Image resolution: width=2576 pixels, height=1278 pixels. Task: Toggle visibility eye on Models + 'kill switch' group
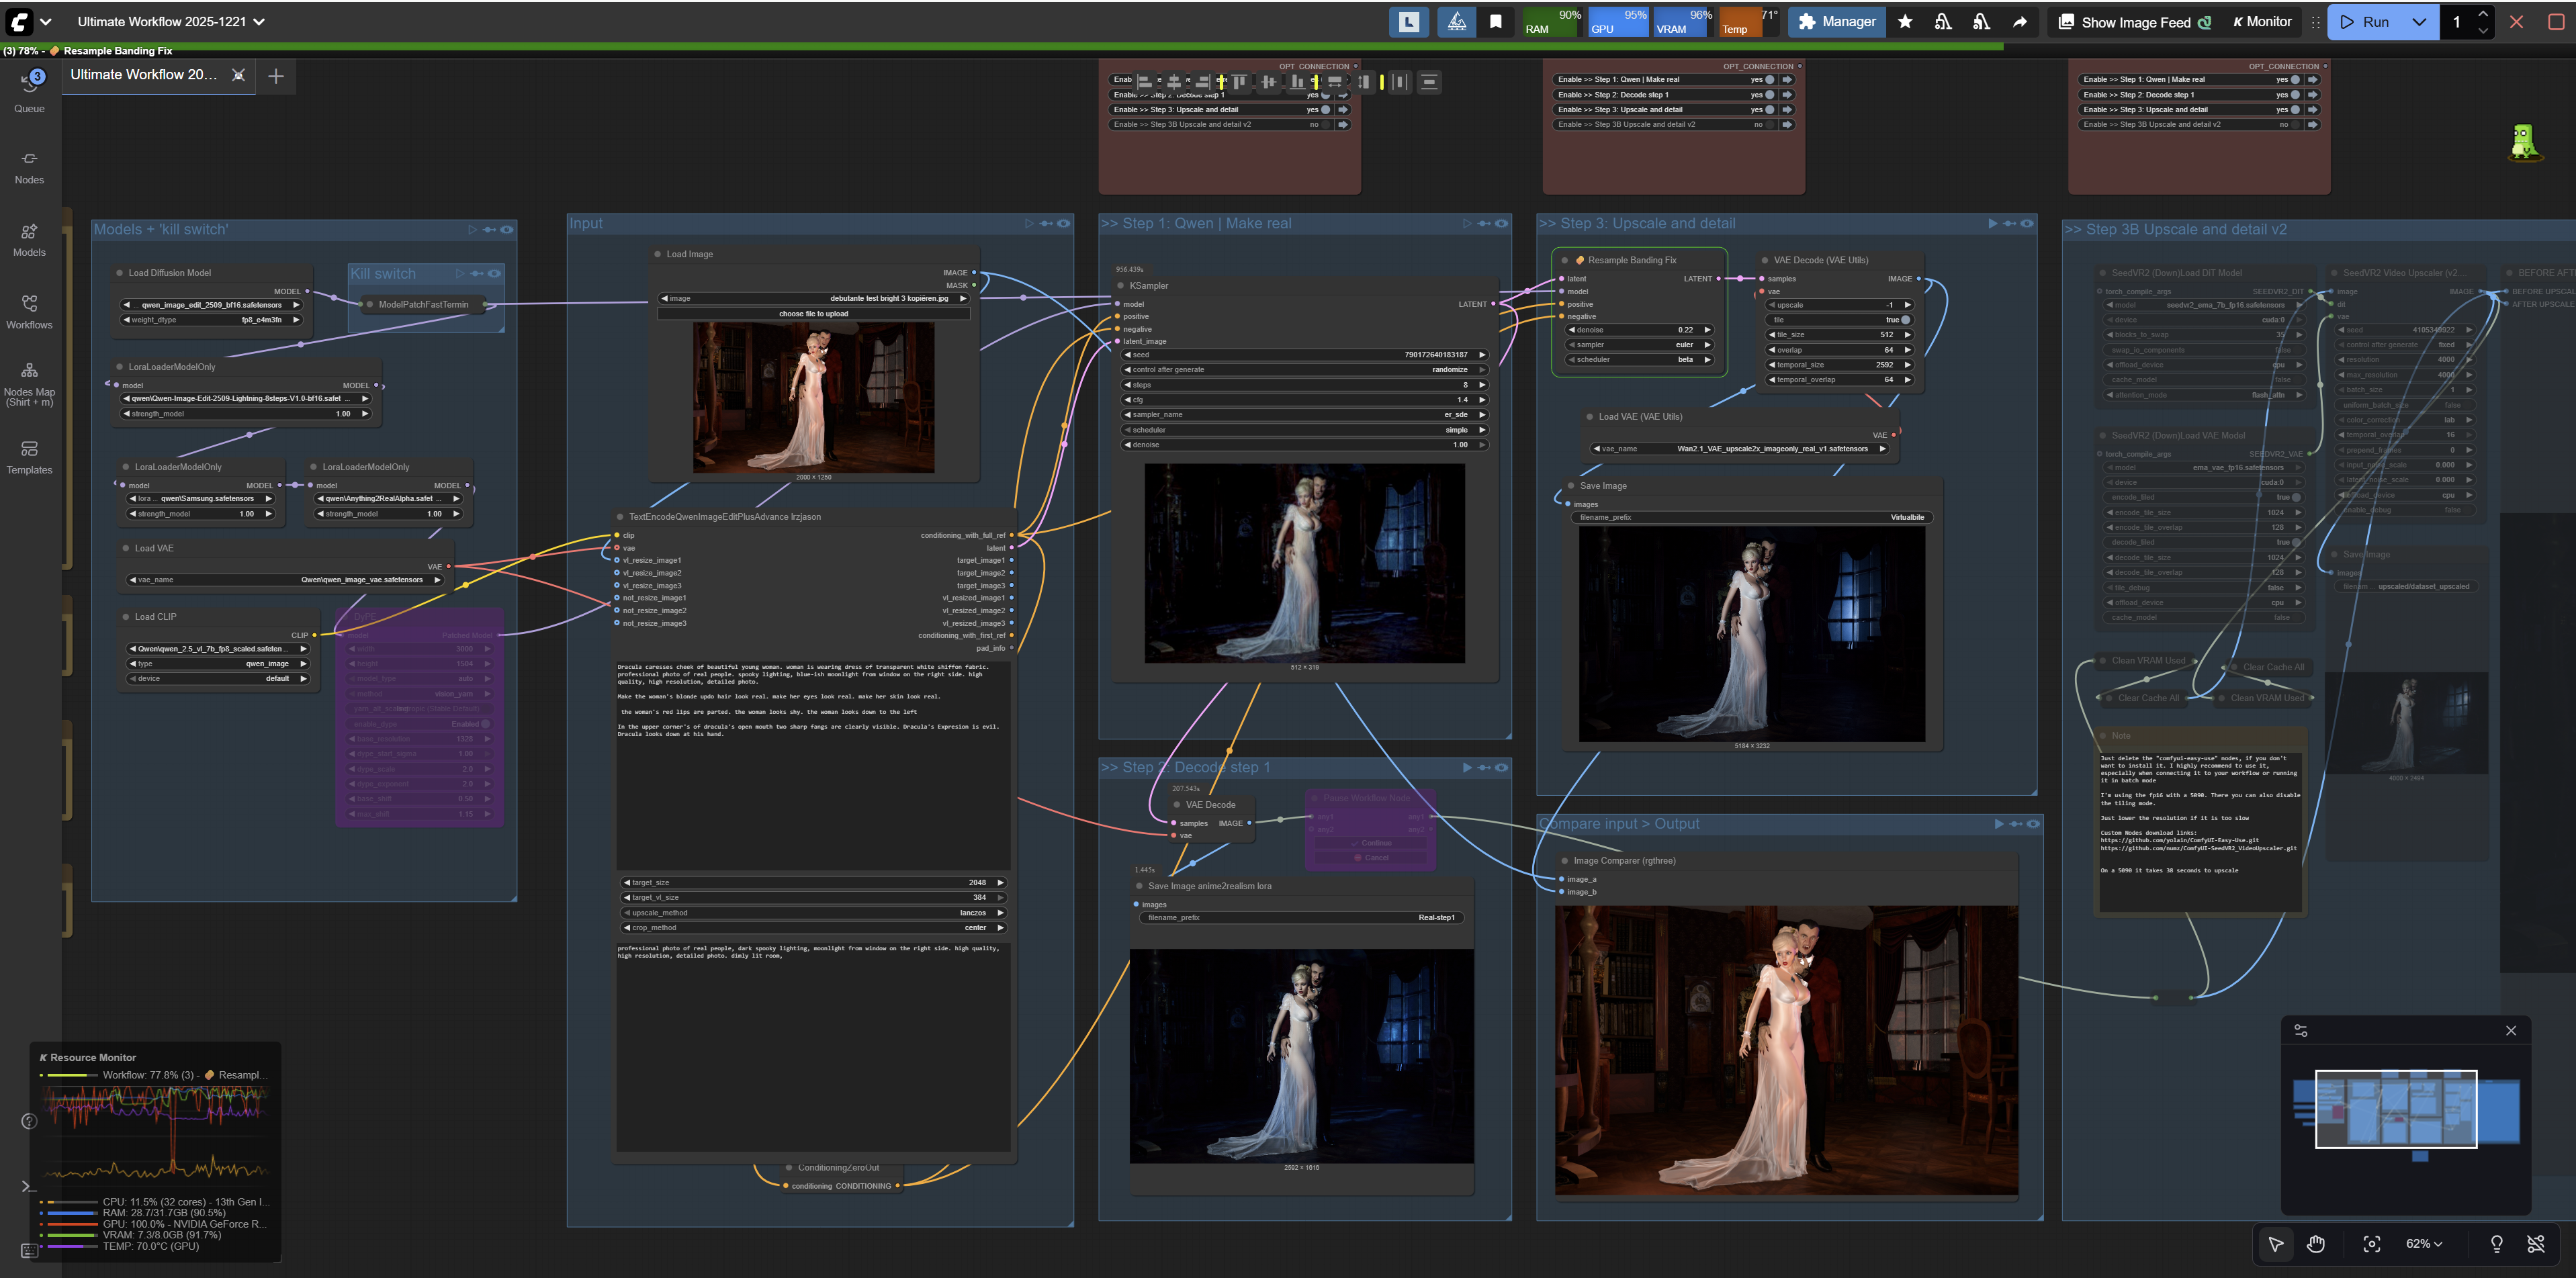click(x=507, y=230)
